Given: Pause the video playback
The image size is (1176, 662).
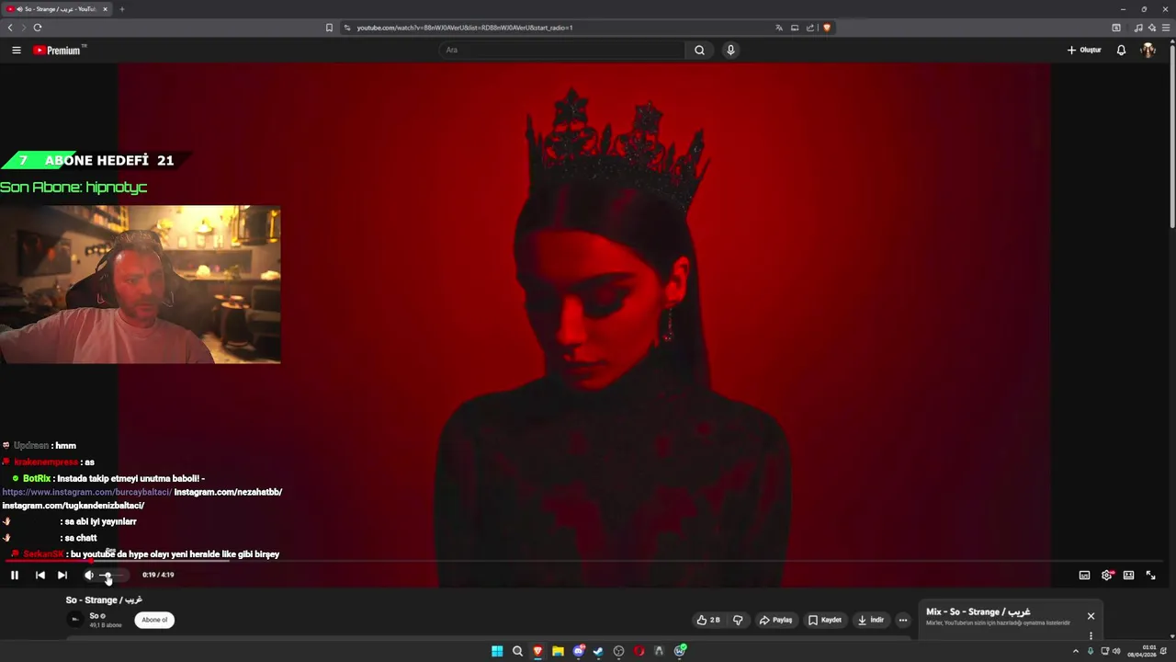Looking at the screenshot, I should pyautogui.click(x=15, y=576).
